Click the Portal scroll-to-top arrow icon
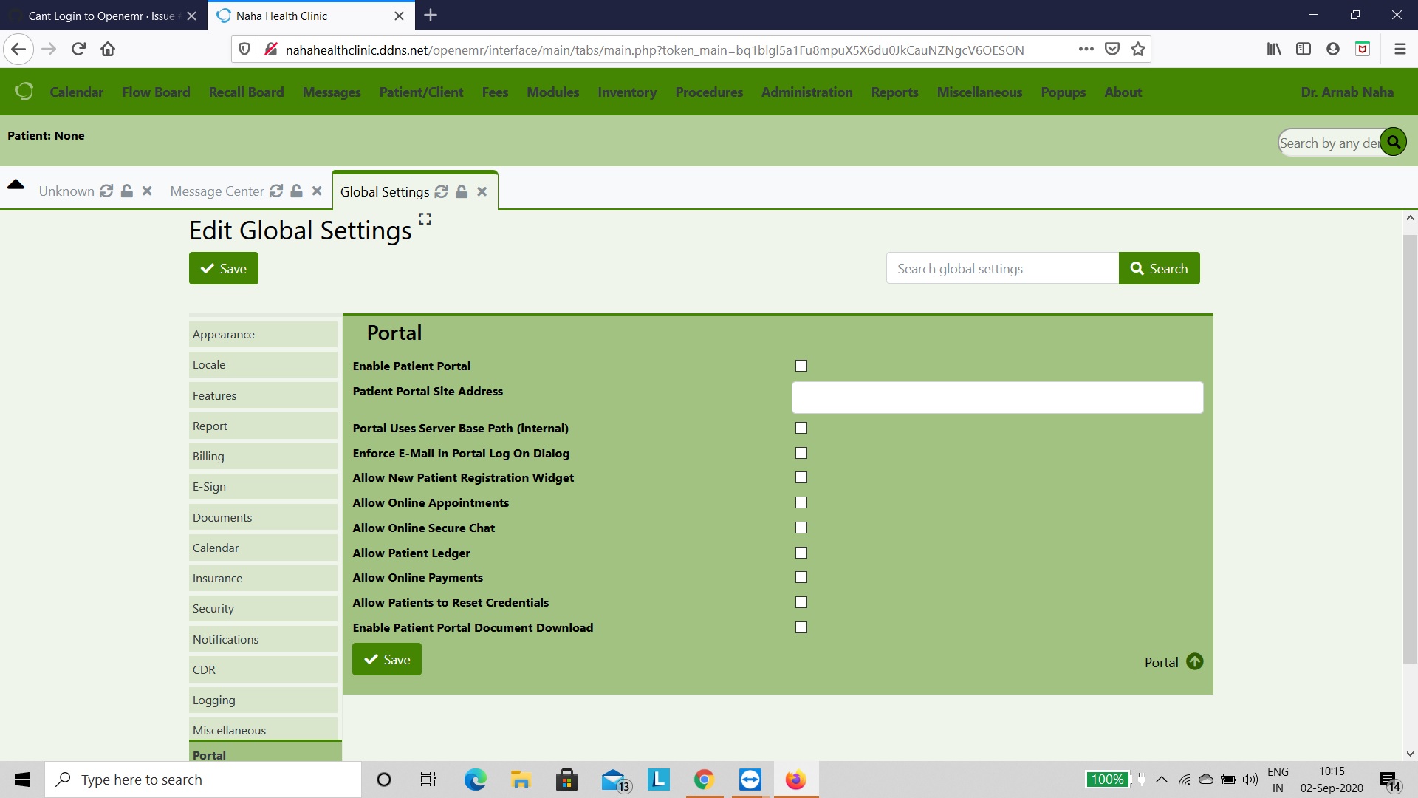Viewport: 1418px width, 798px height. 1194,661
